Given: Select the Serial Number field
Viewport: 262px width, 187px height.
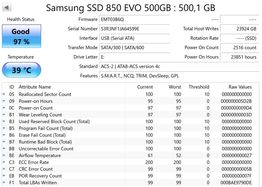Looking at the screenshot, I should (x=134, y=29).
